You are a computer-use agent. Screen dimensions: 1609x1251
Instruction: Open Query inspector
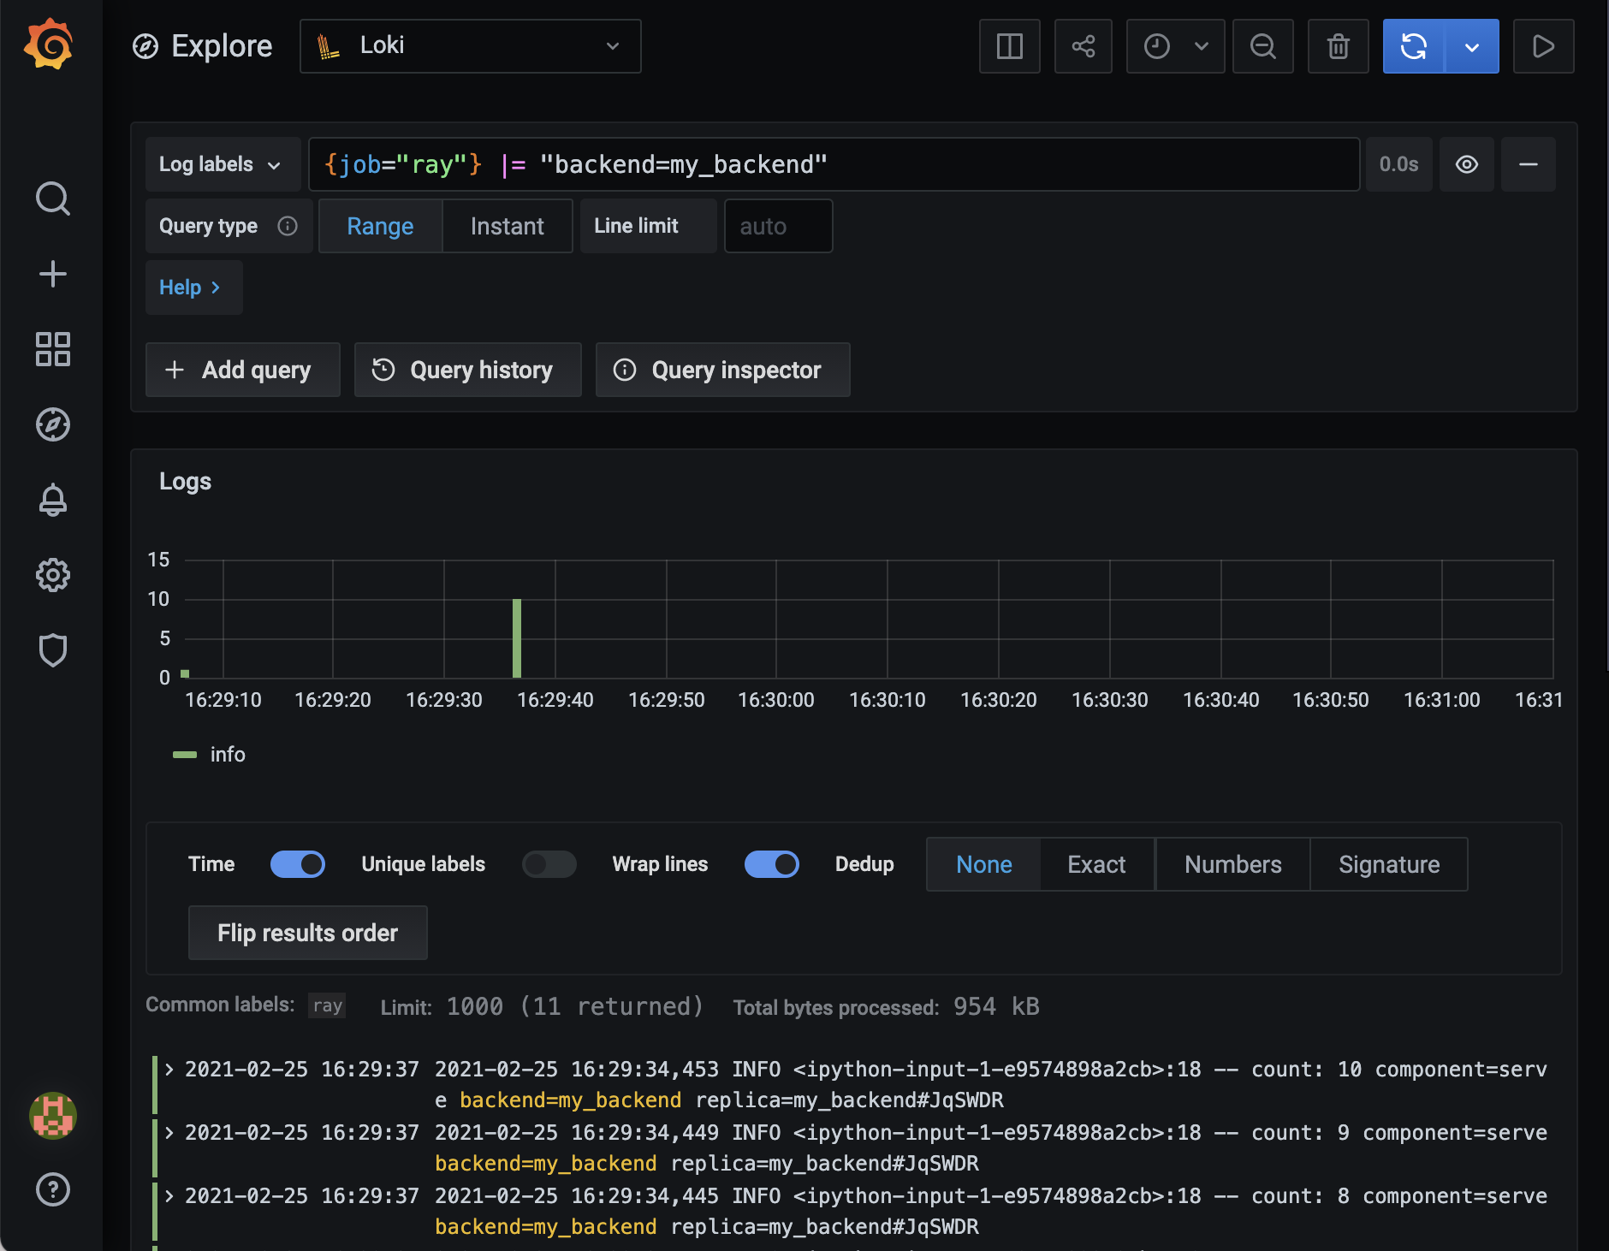723,370
